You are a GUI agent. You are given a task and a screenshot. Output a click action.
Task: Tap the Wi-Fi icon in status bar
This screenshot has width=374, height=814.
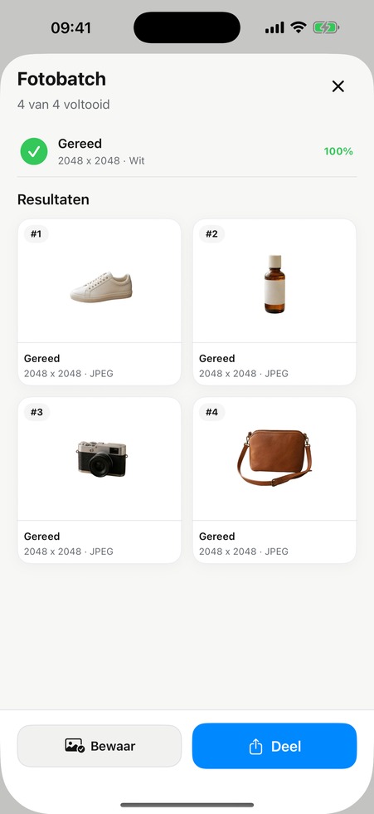coord(299,27)
